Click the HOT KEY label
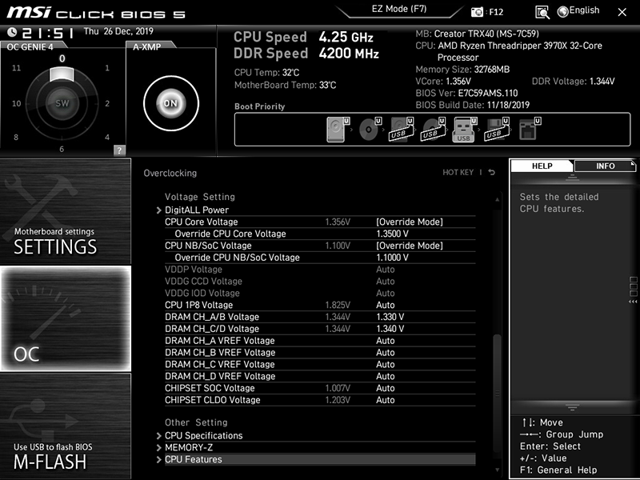 458,172
